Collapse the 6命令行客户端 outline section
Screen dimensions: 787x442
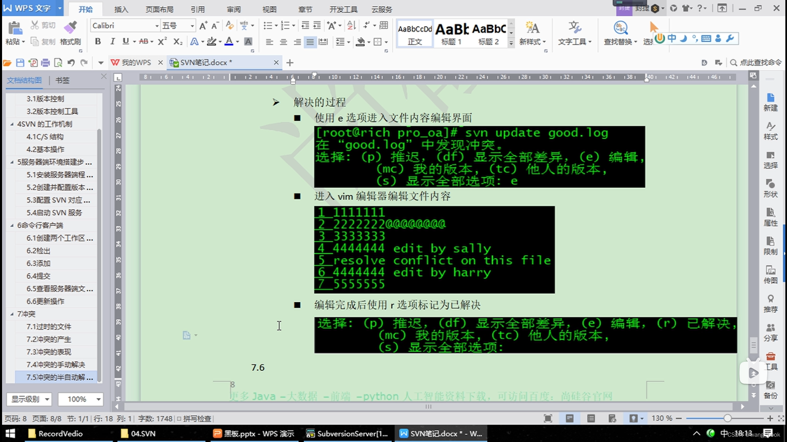point(12,225)
